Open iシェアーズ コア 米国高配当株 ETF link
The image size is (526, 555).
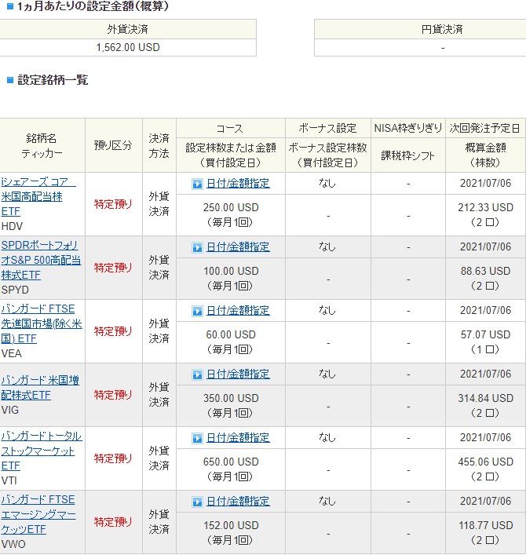38,196
